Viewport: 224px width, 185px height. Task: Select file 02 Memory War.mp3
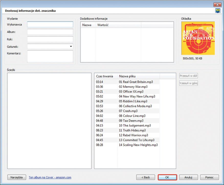[133, 87]
